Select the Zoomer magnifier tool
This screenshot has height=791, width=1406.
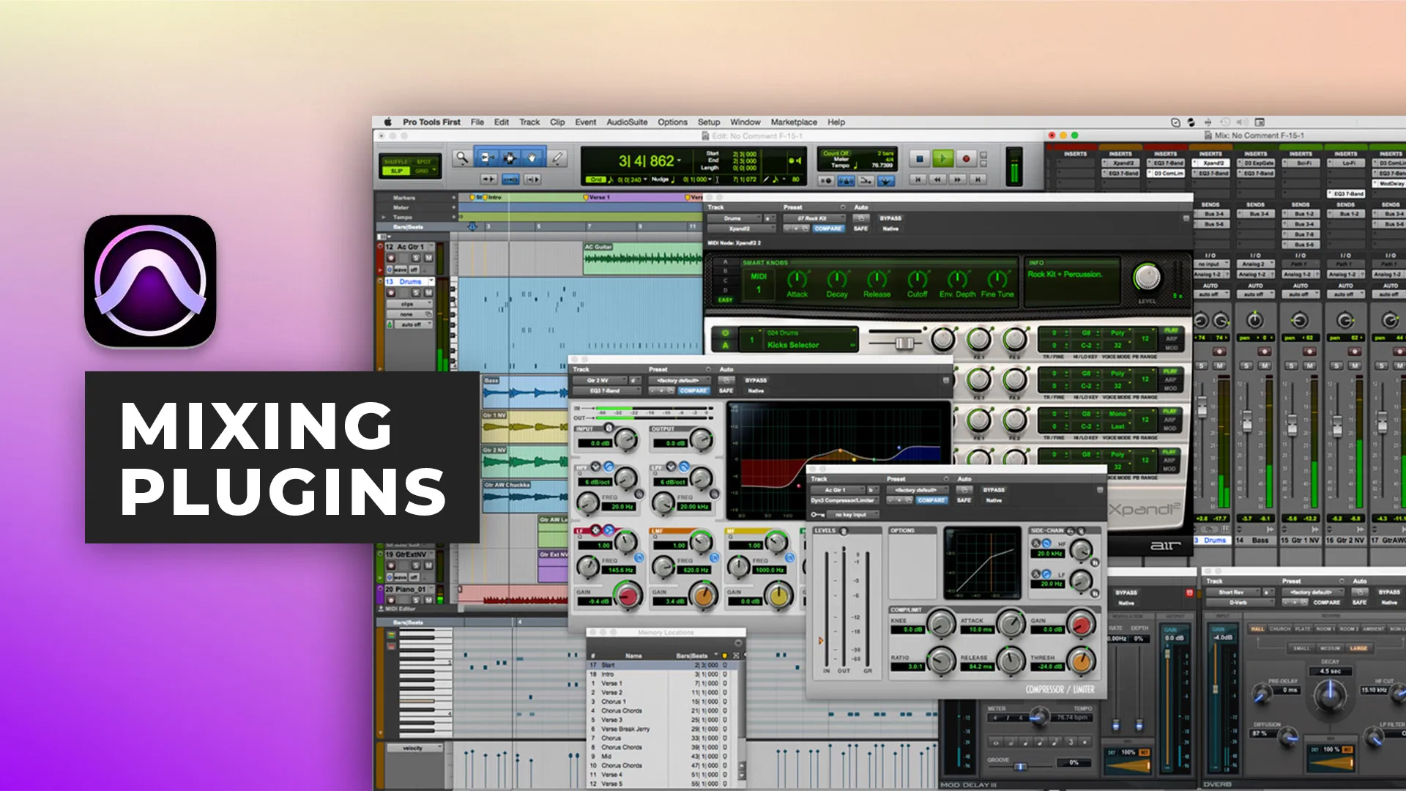click(461, 157)
